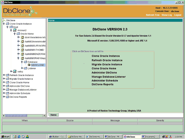Image resolution: width=185 pixels, height=139 pixels.
Task: Click the home icon for /opt/d09/ORA816
Action: [22, 58]
